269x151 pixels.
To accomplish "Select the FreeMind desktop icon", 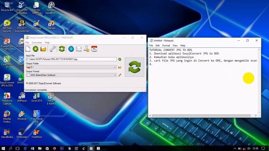I will [37, 133].
